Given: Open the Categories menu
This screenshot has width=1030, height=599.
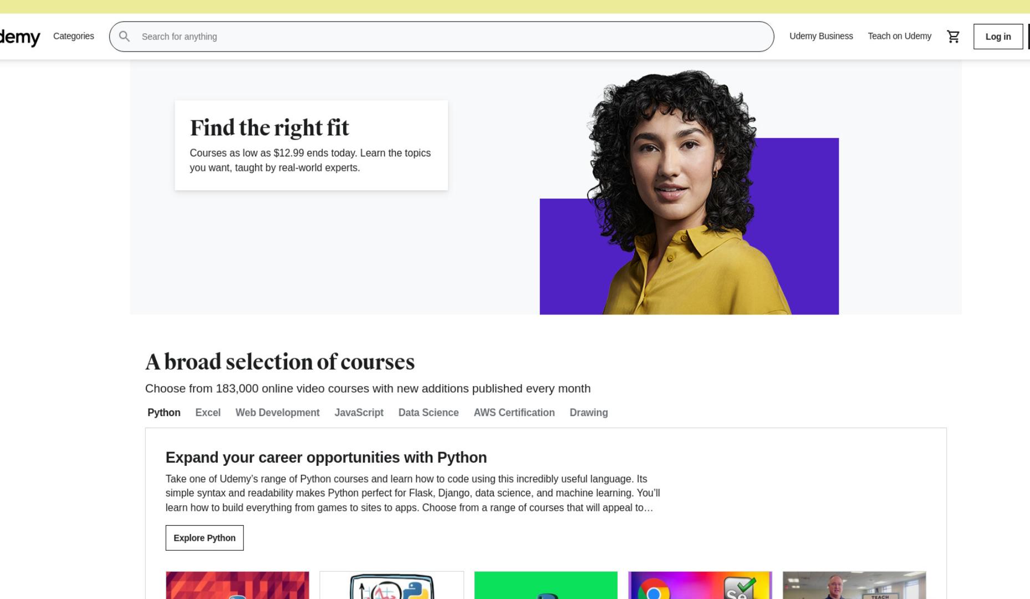Looking at the screenshot, I should pos(74,36).
